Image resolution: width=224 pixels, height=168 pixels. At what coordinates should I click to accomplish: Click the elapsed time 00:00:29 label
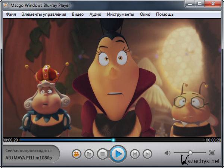point(10,140)
